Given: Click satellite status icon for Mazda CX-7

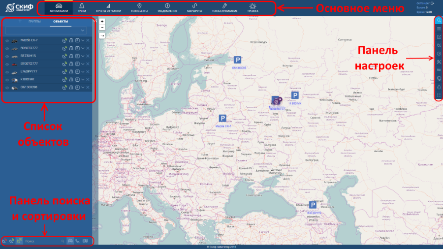Looking at the screenshot, I should (x=64, y=40).
